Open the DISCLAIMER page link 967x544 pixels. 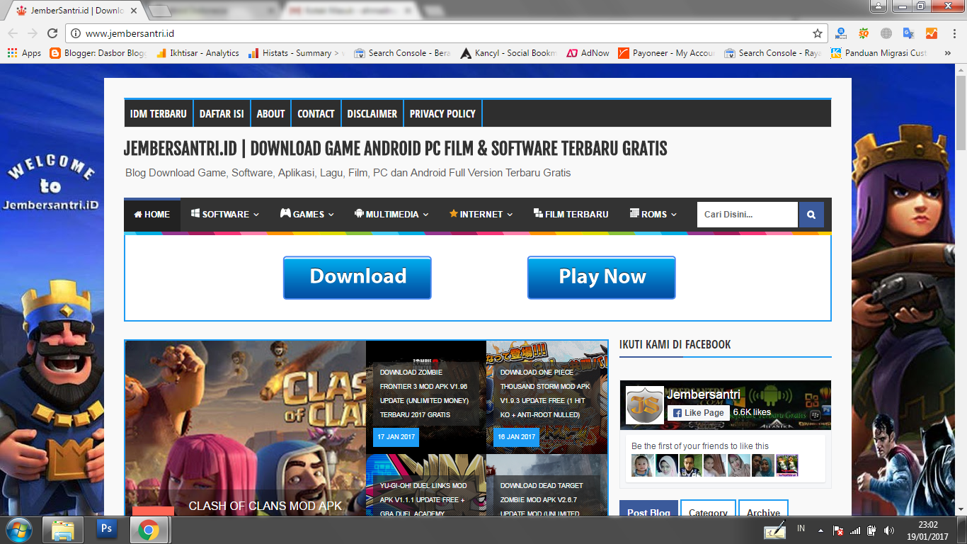tap(372, 113)
